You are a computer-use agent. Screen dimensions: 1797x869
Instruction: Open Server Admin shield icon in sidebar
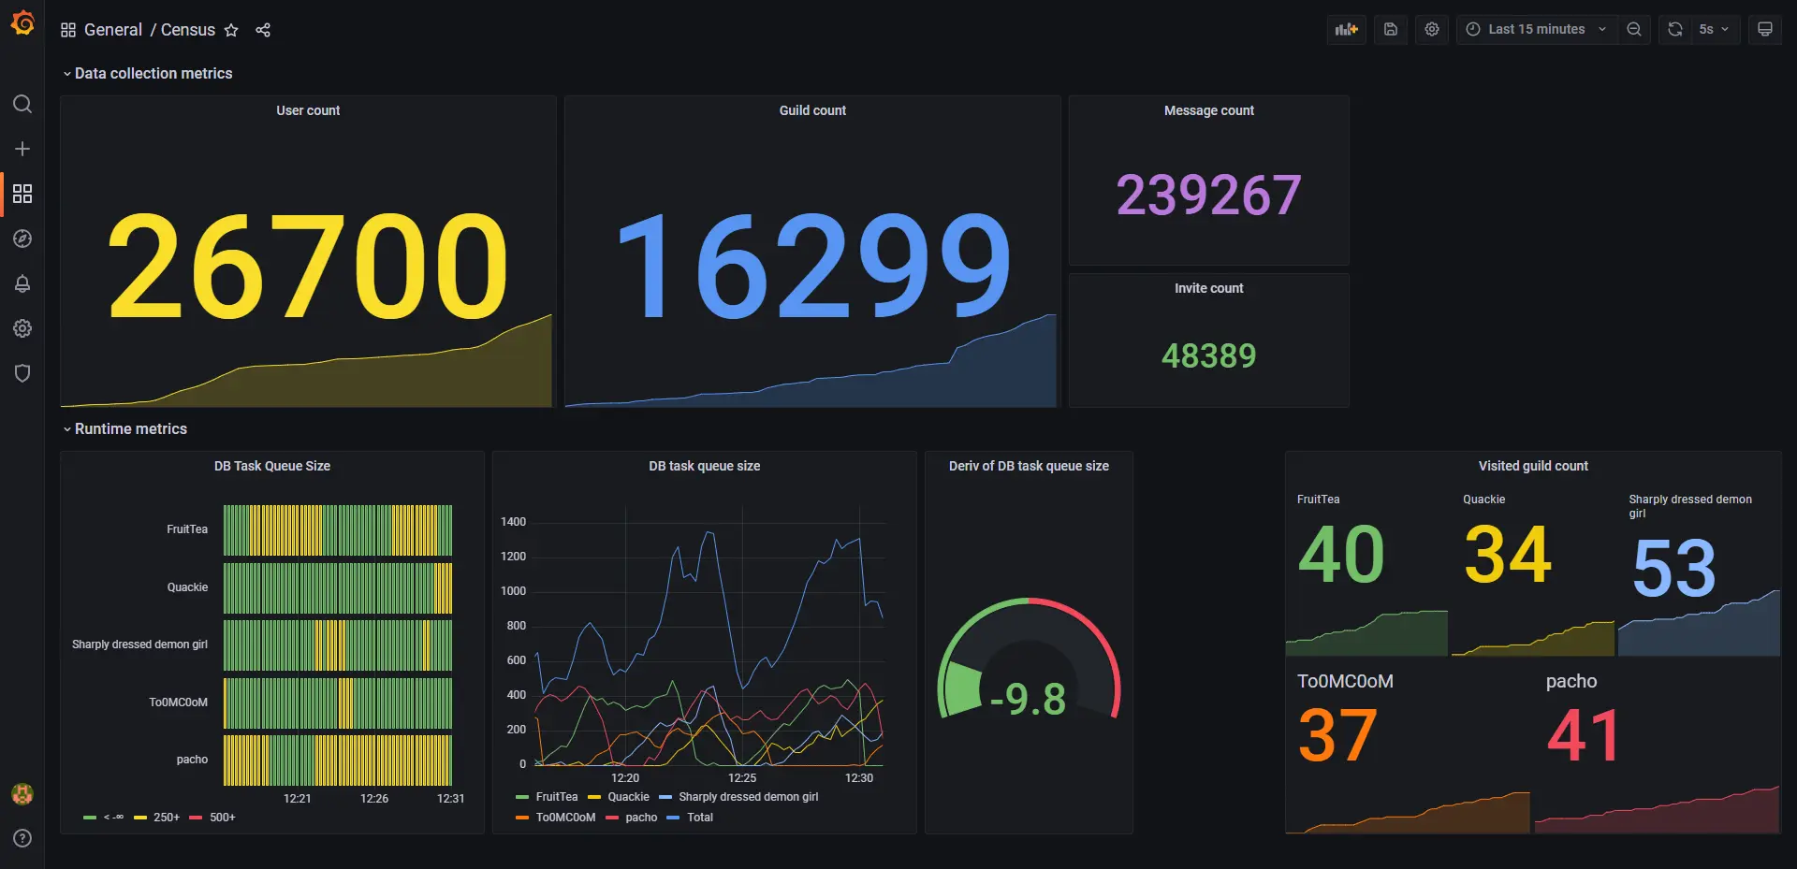[22, 373]
